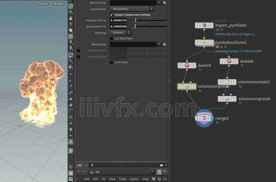Open the Source Group dropdown arrow
Viewport: 276px width, 182px height.
pos(159,3)
